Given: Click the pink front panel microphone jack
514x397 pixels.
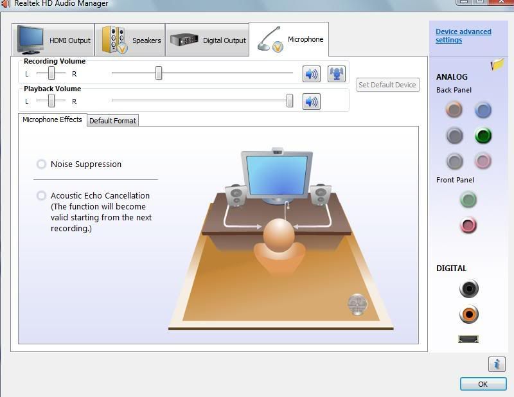Looking at the screenshot, I should pos(468,225).
